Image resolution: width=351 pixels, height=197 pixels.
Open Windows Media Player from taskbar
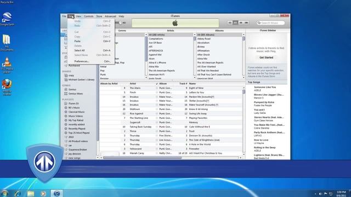pos(43,193)
